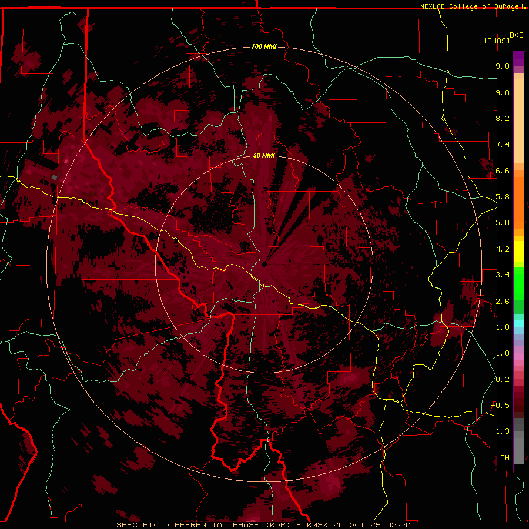Select the 4.2 scale value
The width and height of the screenshot is (529, 529).
[x=503, y=249]
